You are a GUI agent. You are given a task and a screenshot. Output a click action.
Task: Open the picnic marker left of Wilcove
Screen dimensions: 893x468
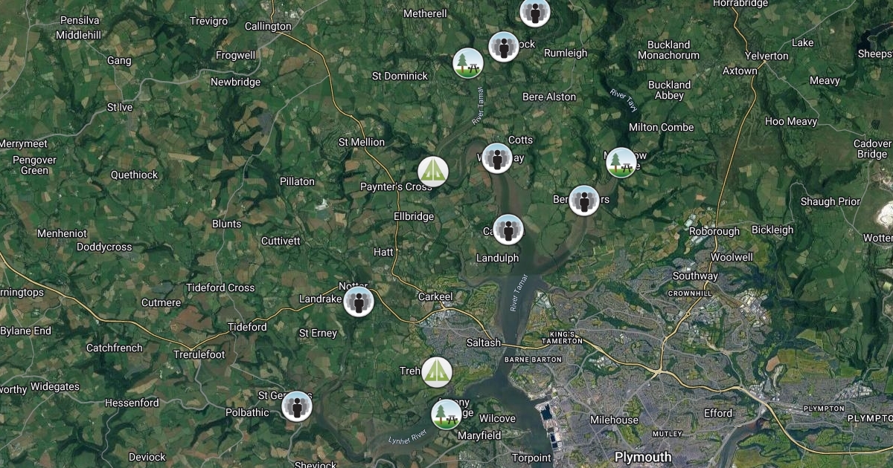pyautogui.click(x=446, y=415)
